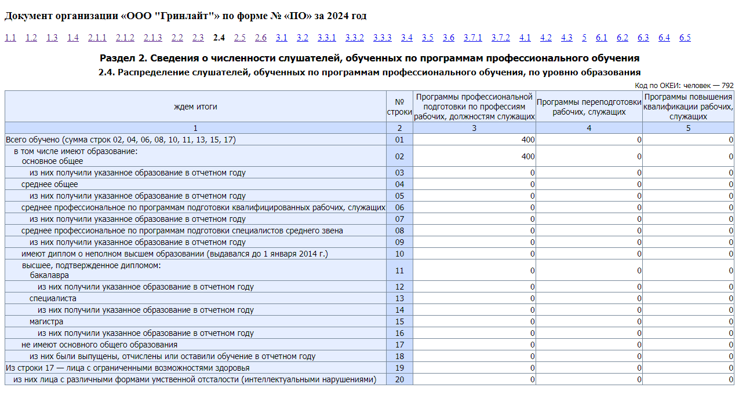This screenshot has width=746, height=395.
Task: Go to section 3.7.1
Action: [x=473, y=38]
